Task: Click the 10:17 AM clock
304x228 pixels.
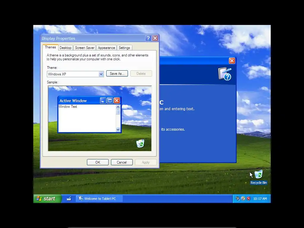Action: coord(260,199)
